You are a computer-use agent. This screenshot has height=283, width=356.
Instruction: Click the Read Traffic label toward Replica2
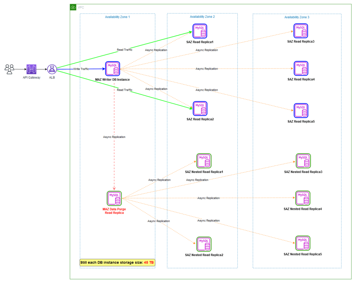pos(124,90)
